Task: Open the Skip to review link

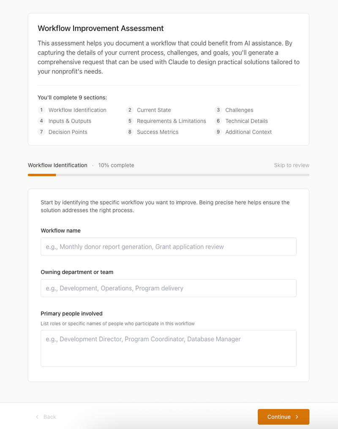Action: pyautogui.click(x=292, y=165)
